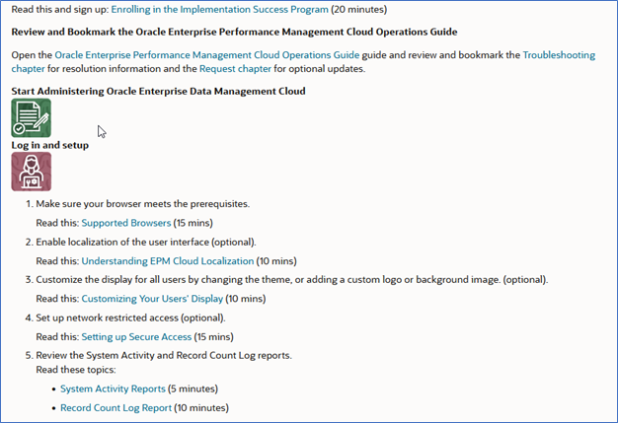Click step 4 'Set up network restricted access (optional).'
Viewport: 618px width, 423px height.
(130, 317)
